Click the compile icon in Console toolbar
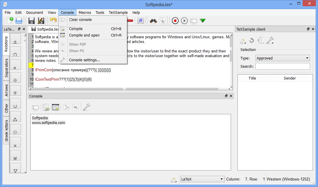318x187 pixels. coord(46,107)
